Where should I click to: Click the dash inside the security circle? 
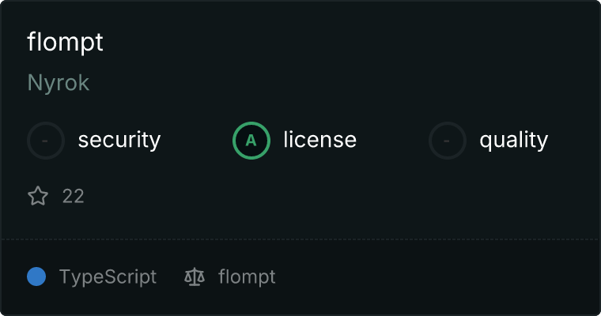[x=45, y=141]
